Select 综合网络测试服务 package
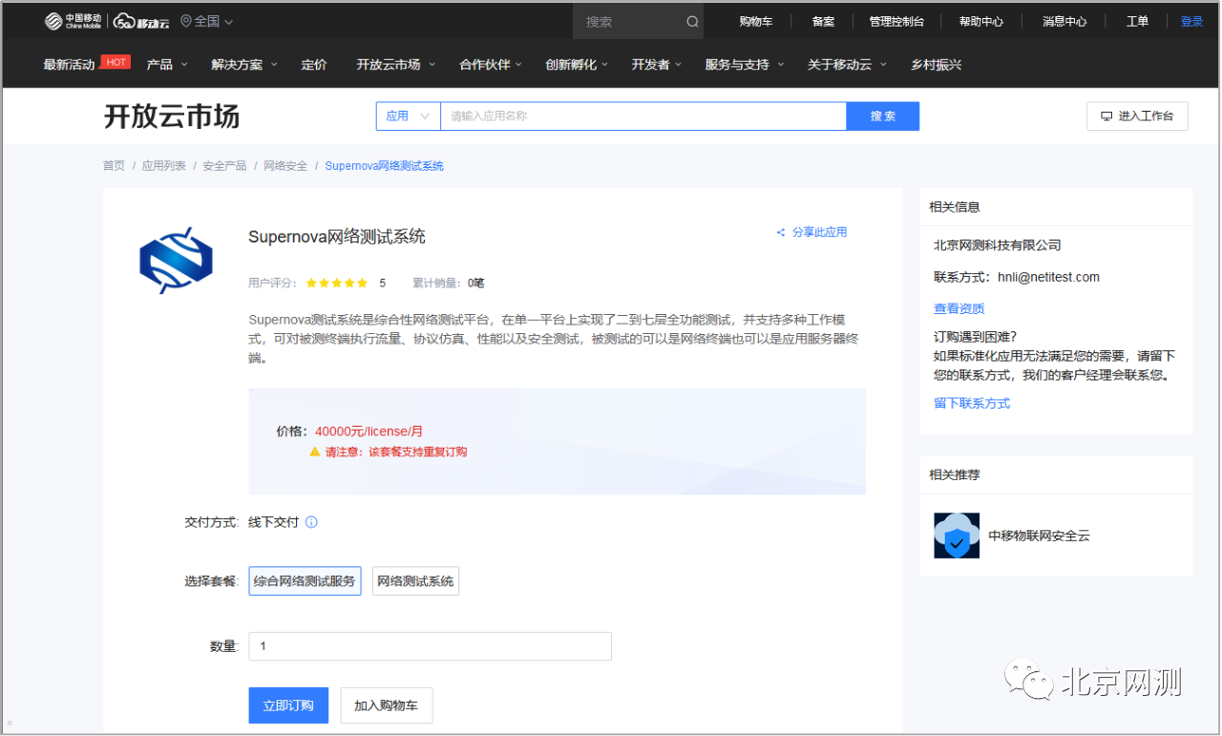 305,581
